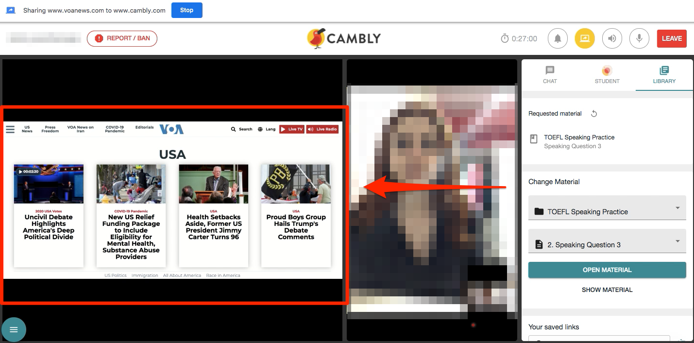Image resolution: width=694 pixels, height=343 pixels.
Task: Open the VOA hamburger menu
Action: click(10, 129)
